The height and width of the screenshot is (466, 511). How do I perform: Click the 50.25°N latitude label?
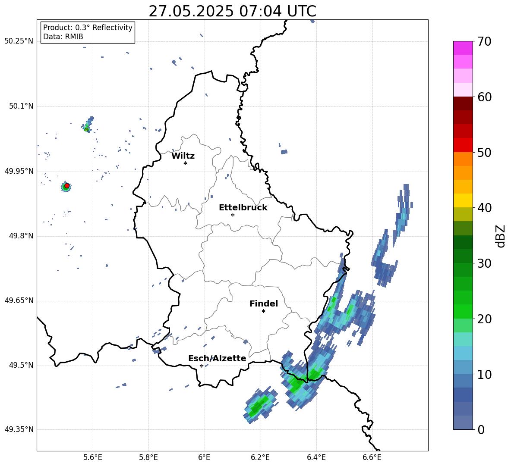pyautogui.click(x=19, y=41)
